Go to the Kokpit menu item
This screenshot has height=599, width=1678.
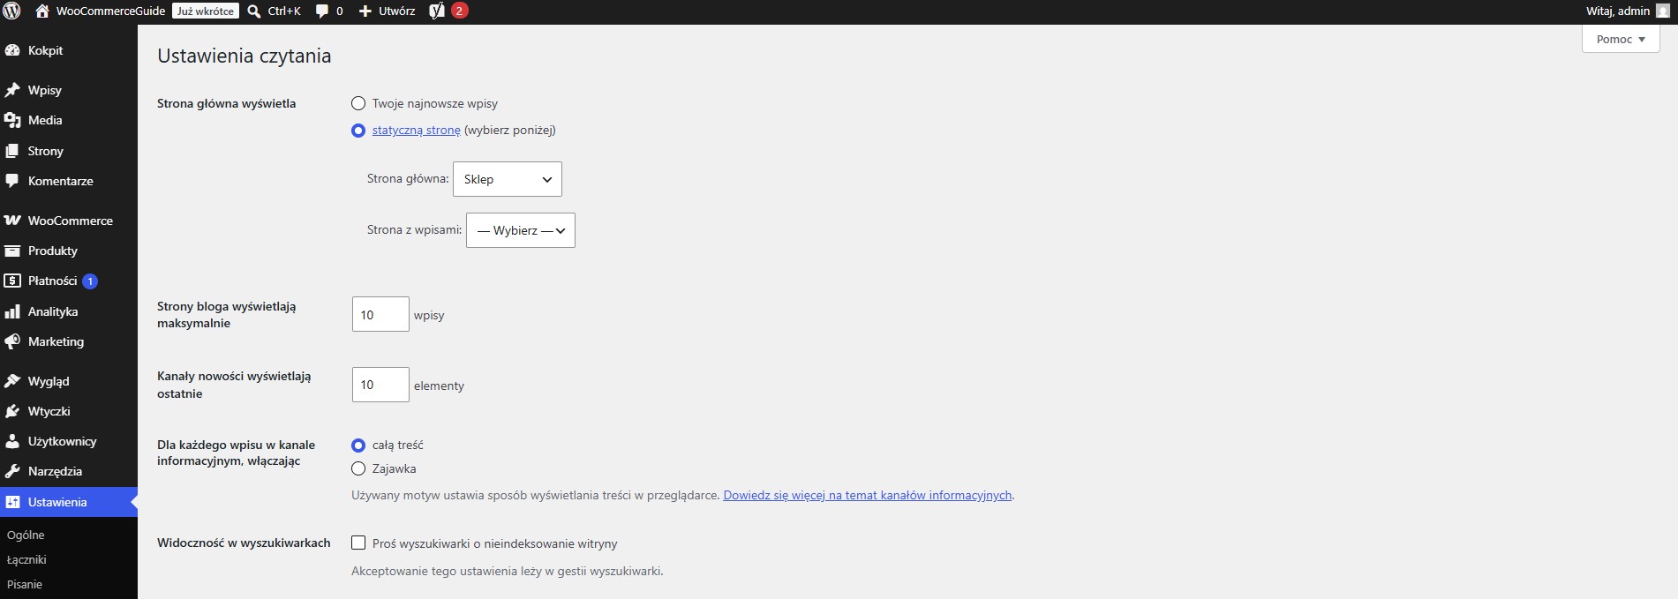(45, 50)
